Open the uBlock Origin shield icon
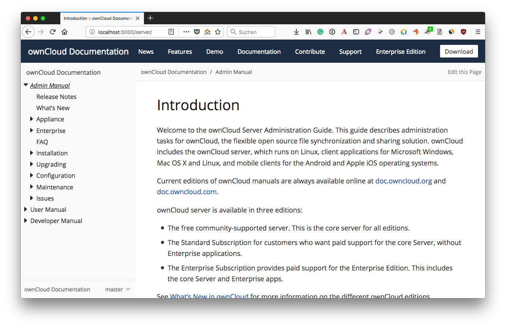Image resolution: width=506 pixels, height=328 pixels. (x=463, y=32)
